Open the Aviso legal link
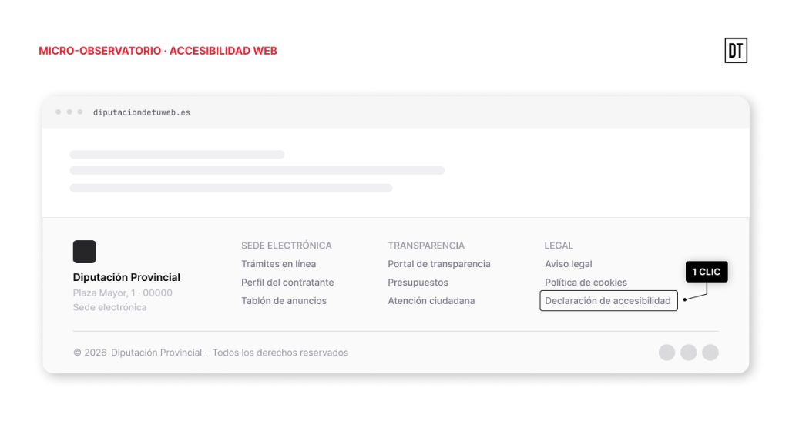Screen dimensions: 789x428 (x=569, y=264)
